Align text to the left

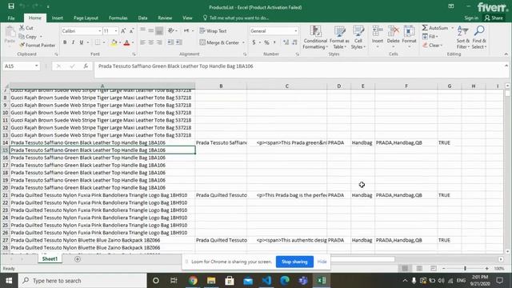click(142, 42)
